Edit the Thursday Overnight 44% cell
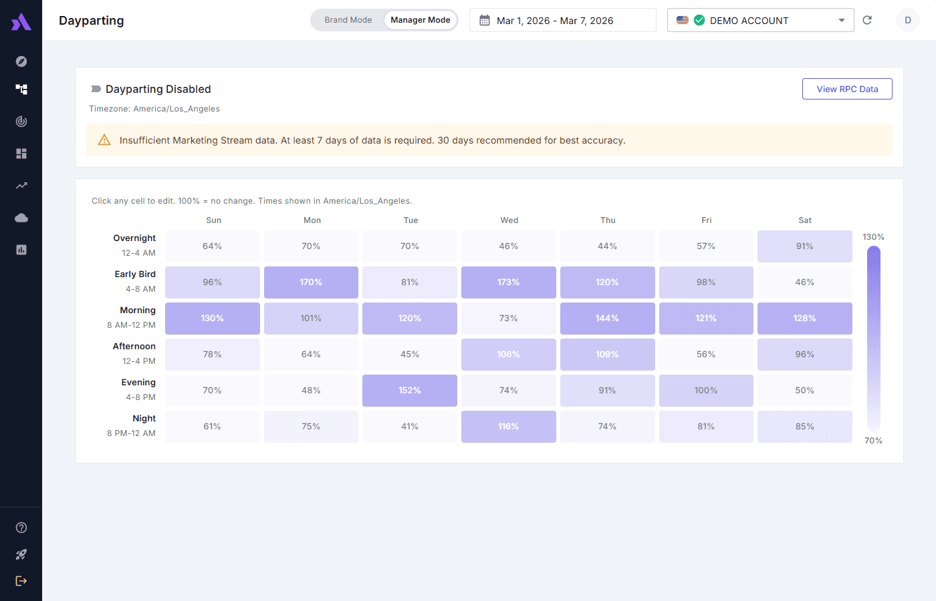This screenshot has width=936, height=601. pos(608,246)
